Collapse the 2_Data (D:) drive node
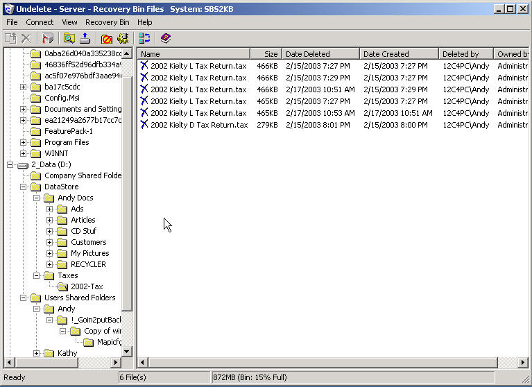Viewport: 532px width, 387px height. [10, 165]
